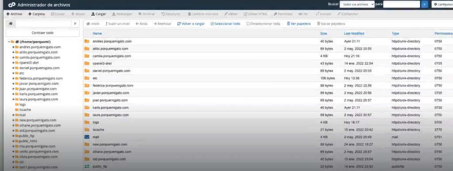
Task: Sort by the Type column header
Action: [x=395, y=34]
